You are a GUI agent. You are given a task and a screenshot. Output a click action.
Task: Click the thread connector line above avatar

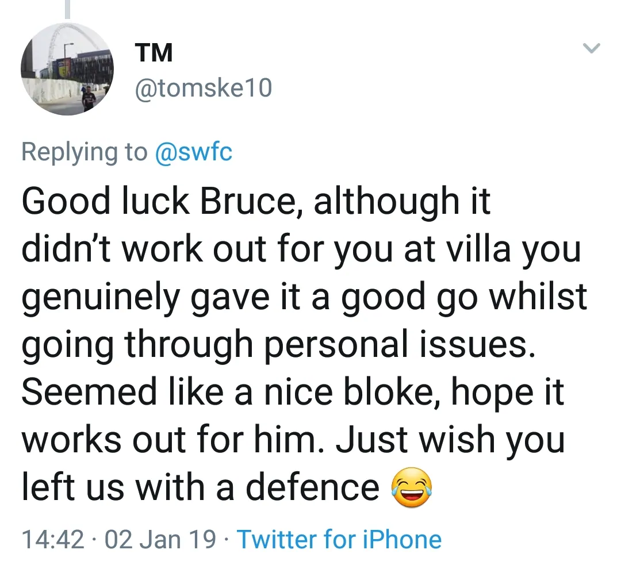point(67,9)
